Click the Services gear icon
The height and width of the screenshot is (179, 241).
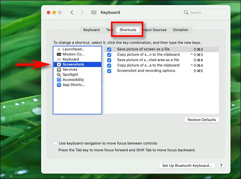pos(59,70)
